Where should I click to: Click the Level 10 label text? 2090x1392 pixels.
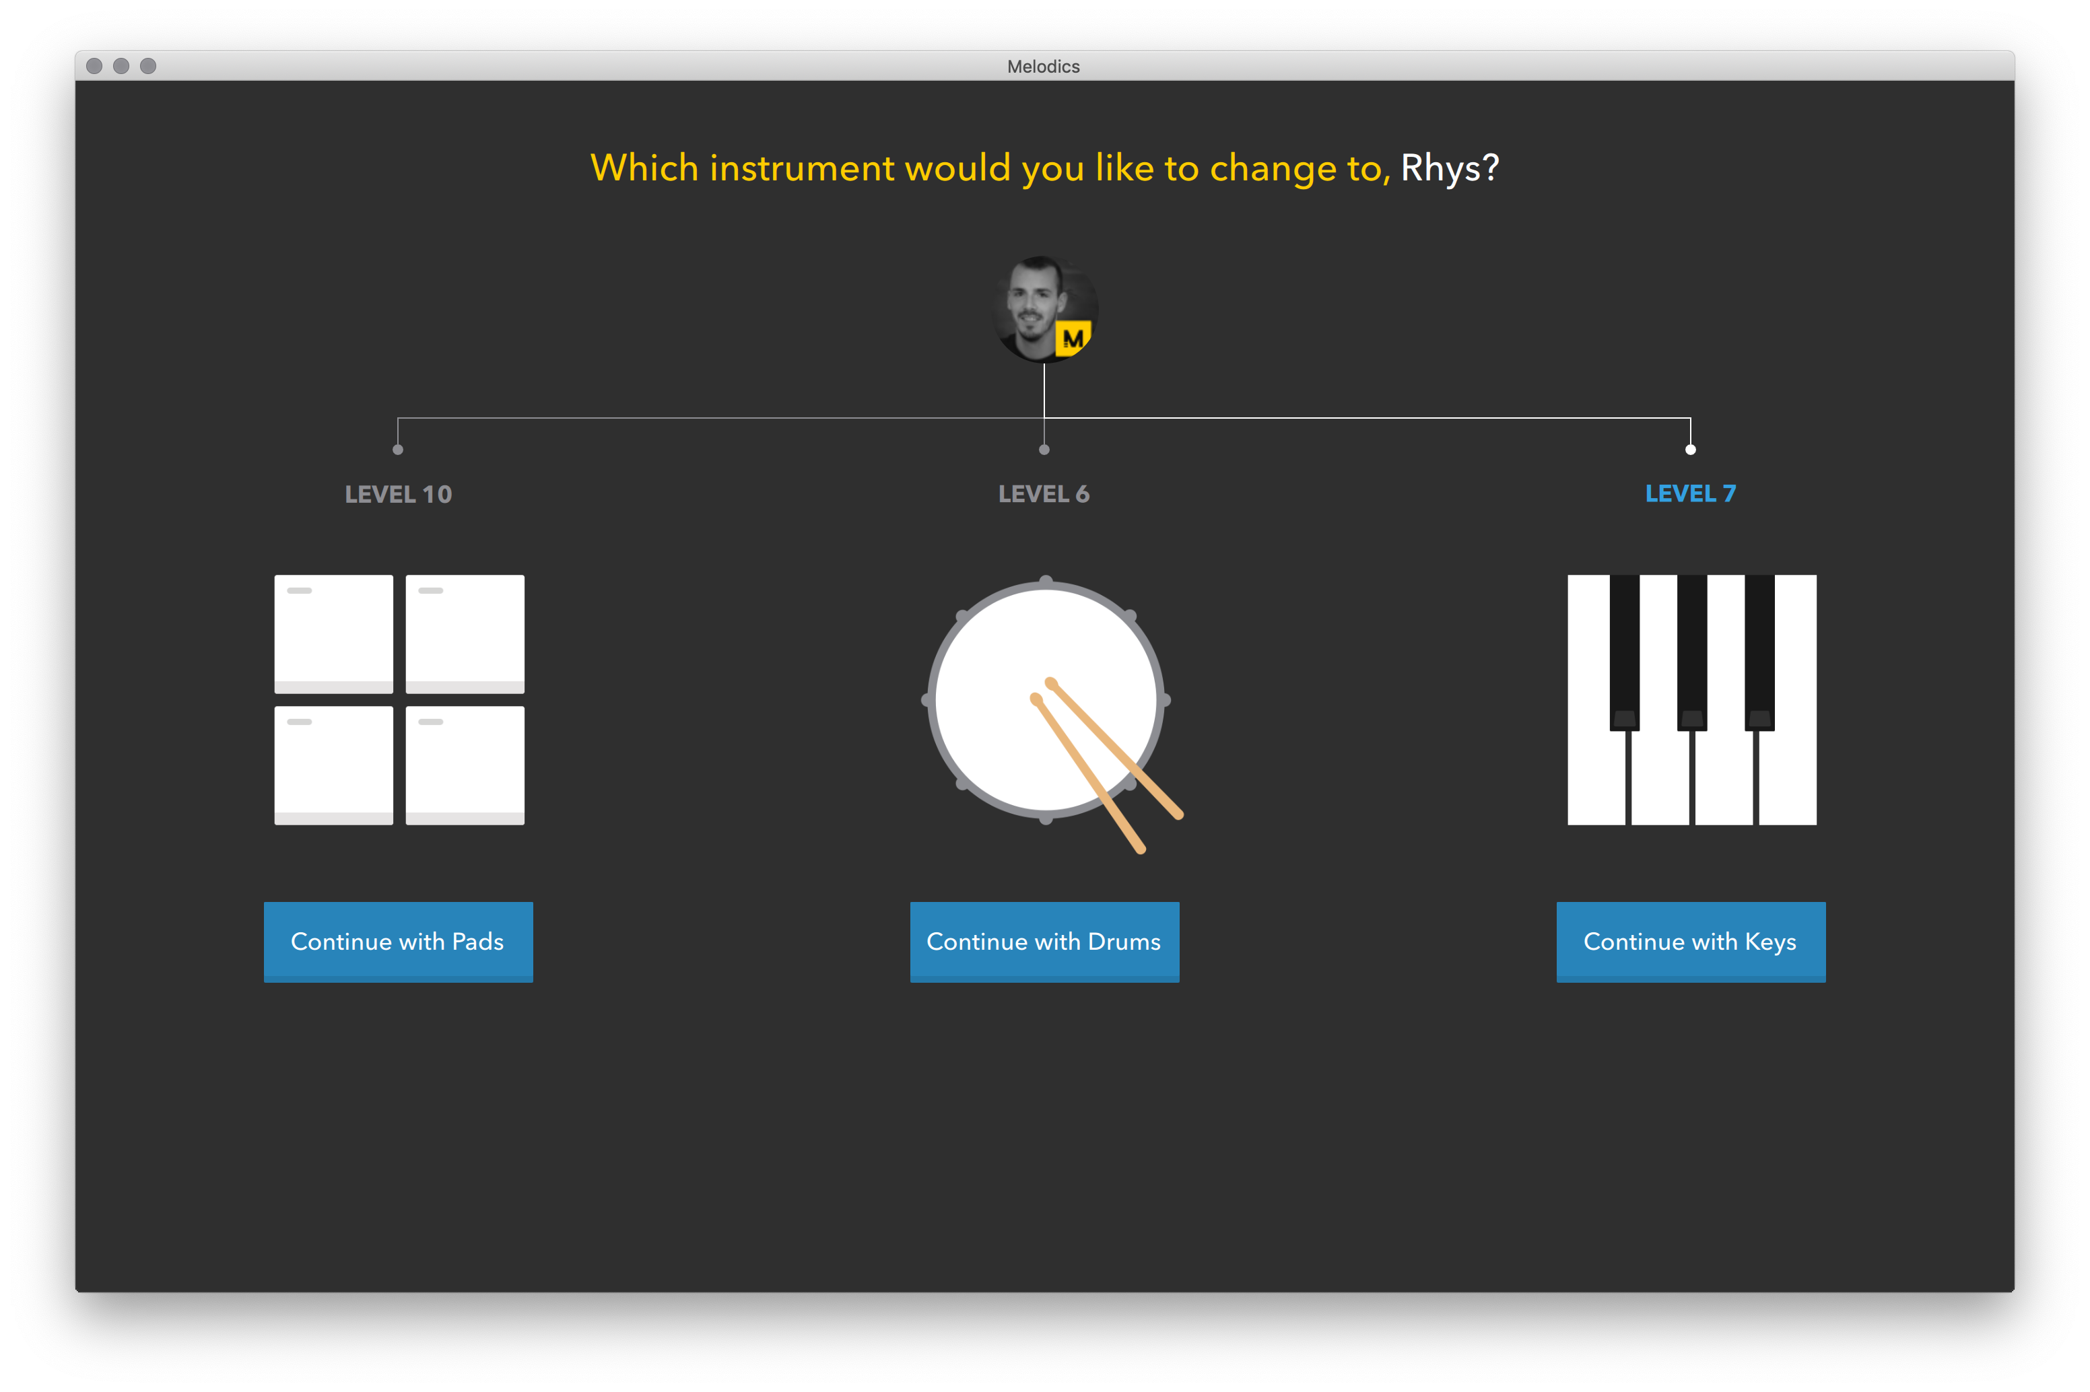pyautogui.click(x=399, y=494)
